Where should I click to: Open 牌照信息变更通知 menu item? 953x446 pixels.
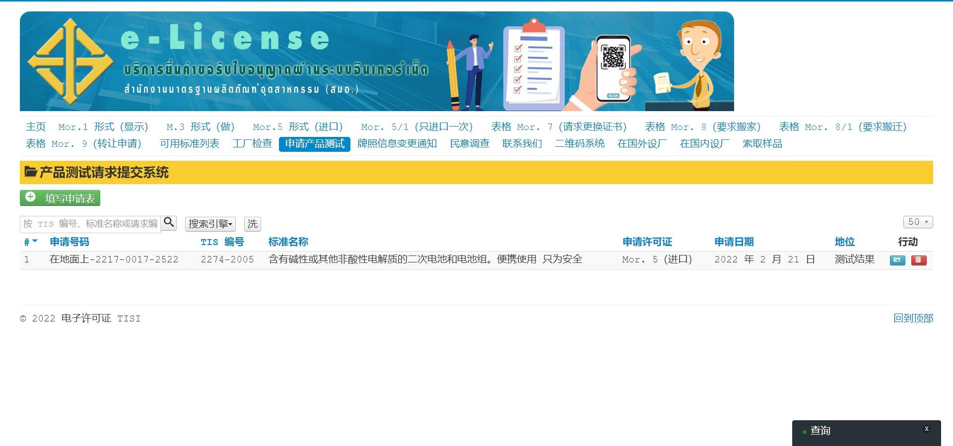tap(397, 144)
